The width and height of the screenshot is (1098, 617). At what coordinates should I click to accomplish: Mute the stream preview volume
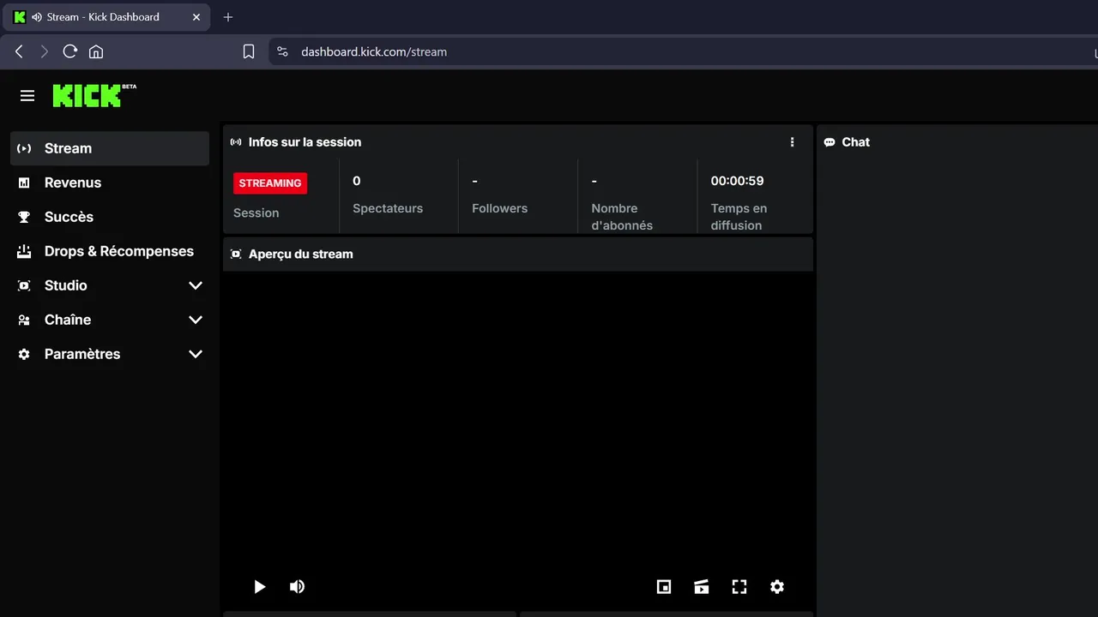(297, 587)
